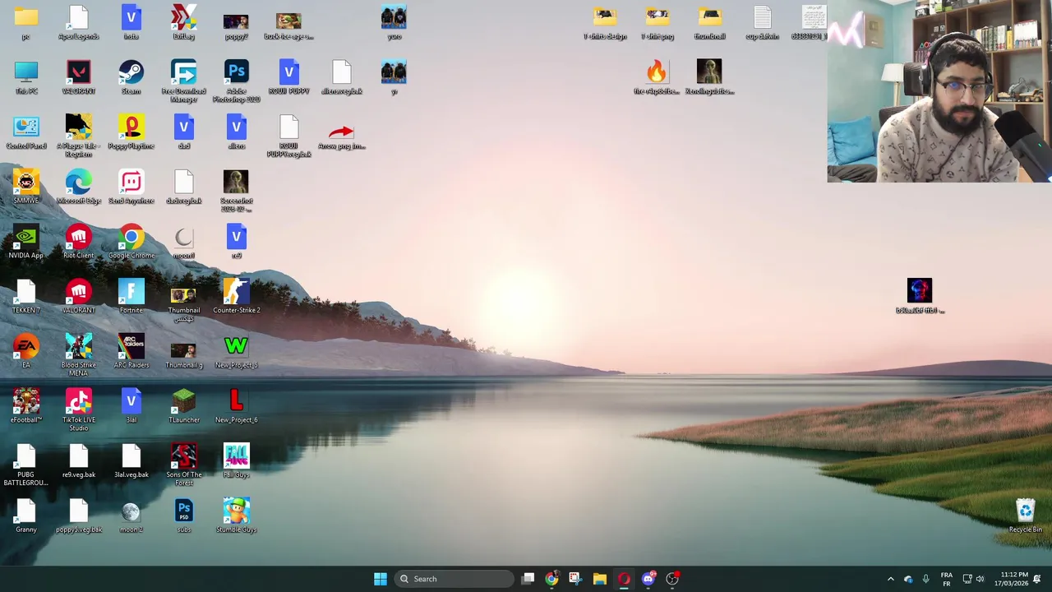Open the Riot Client shortcut
Image resolution: width=1052 pixels, height=592 pixels.
pyautogui.click(x=78, y=243)
